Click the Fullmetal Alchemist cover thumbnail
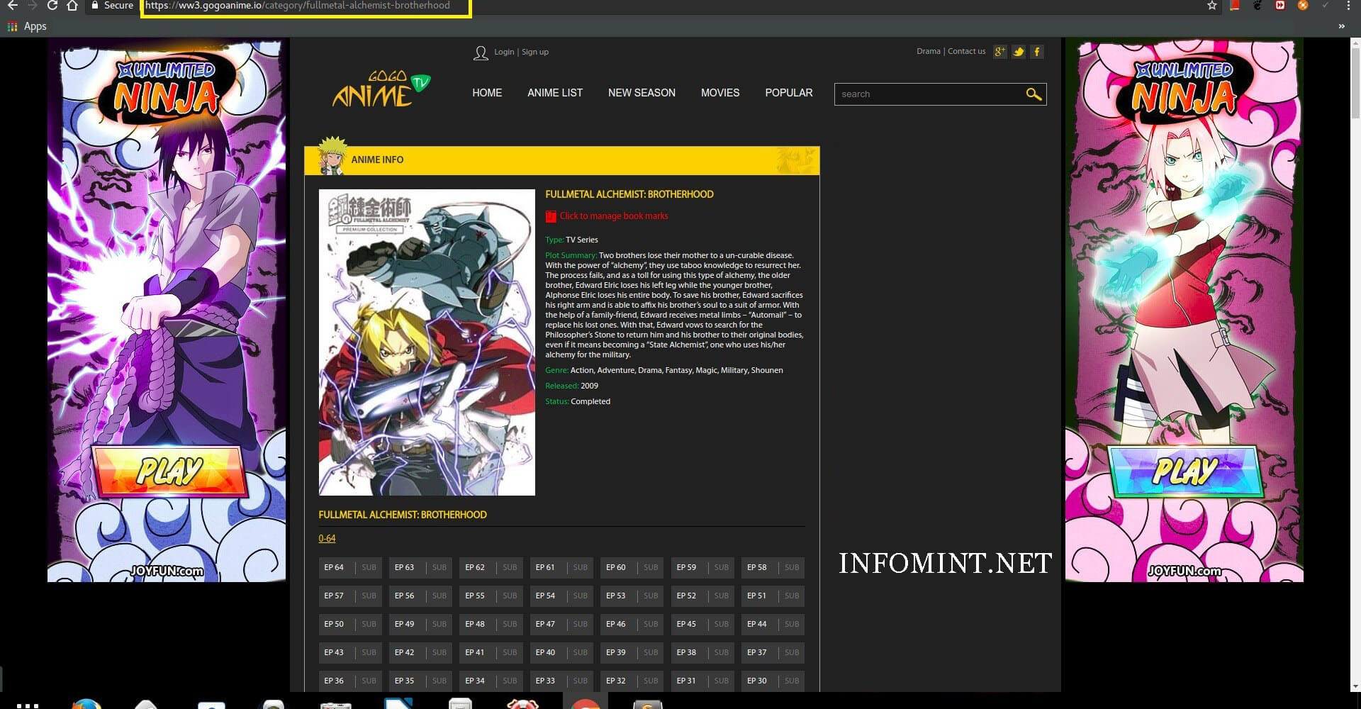 (x=427, y=342)
